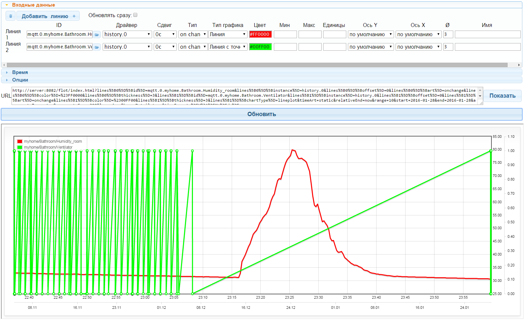Open Y axis dropdown for Line 1

pyautogui.click(x=371, y=34)
